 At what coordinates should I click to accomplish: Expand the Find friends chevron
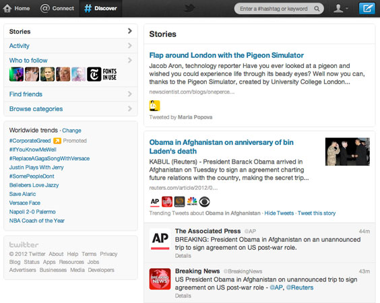tap(130, 94)
